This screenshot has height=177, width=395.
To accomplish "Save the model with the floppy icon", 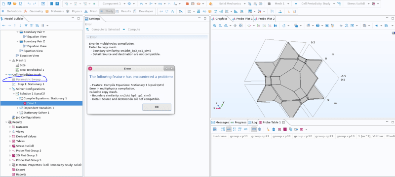I will (x=20, y=4).
